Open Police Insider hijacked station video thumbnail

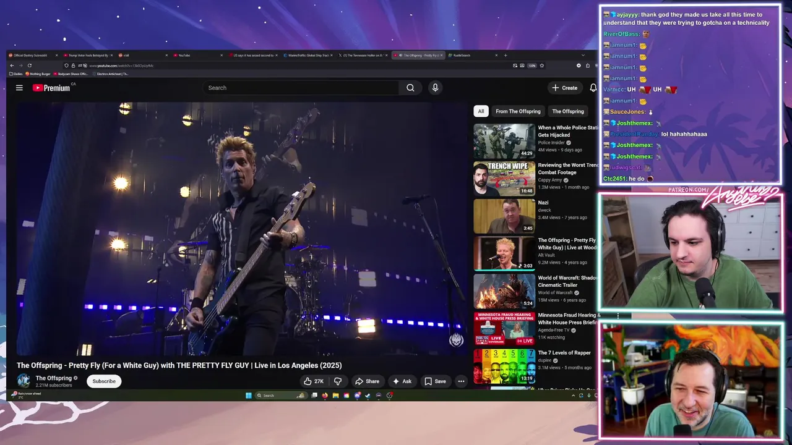point(504,141)
